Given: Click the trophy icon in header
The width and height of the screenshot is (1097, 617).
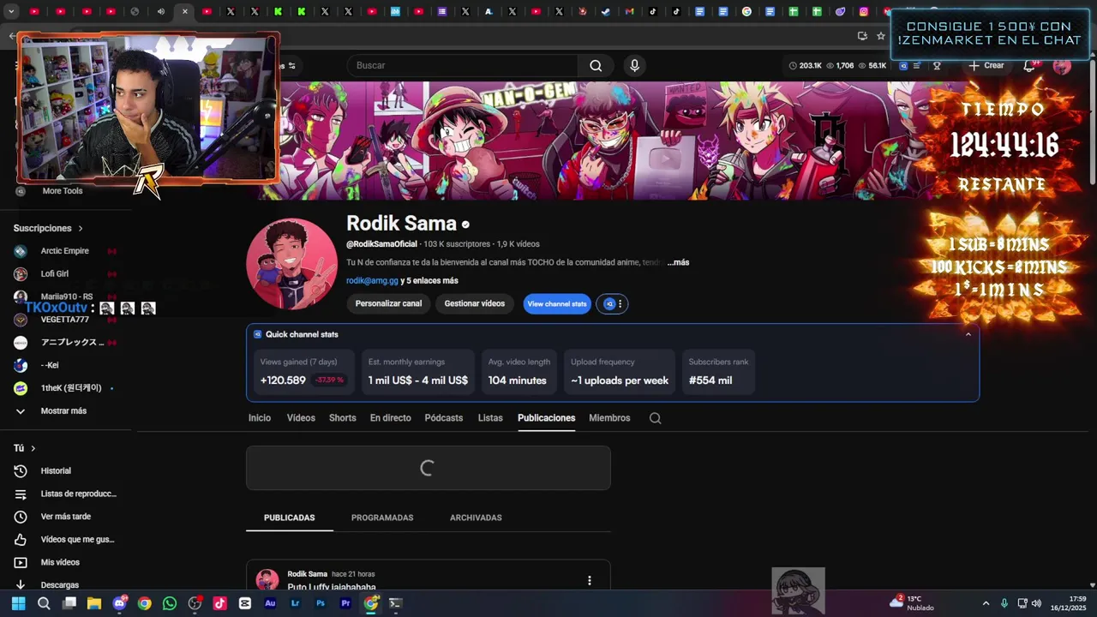Looking at the screenshot, I should click(937, 65).
